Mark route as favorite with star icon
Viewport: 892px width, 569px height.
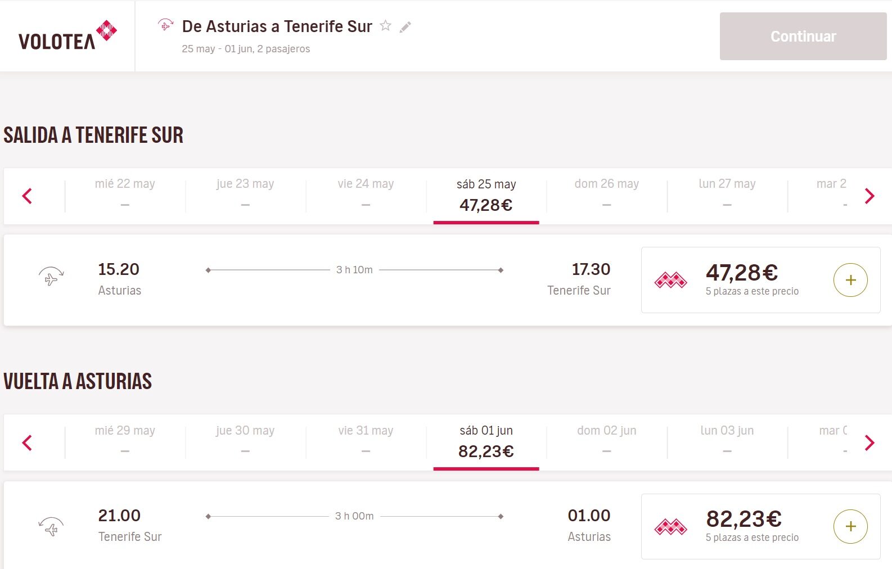[385, 26]
